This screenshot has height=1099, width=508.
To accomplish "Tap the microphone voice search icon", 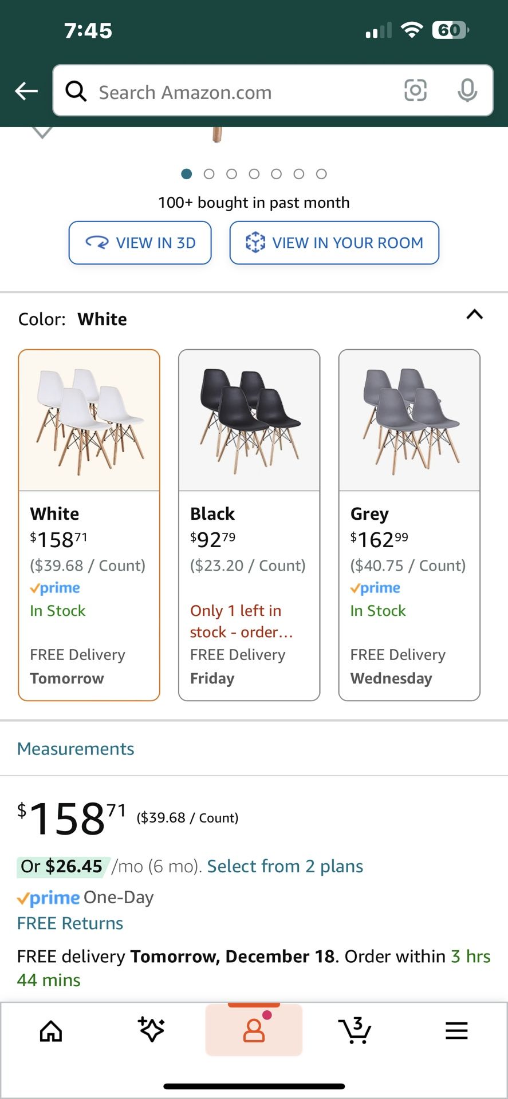I will point(467,90).
